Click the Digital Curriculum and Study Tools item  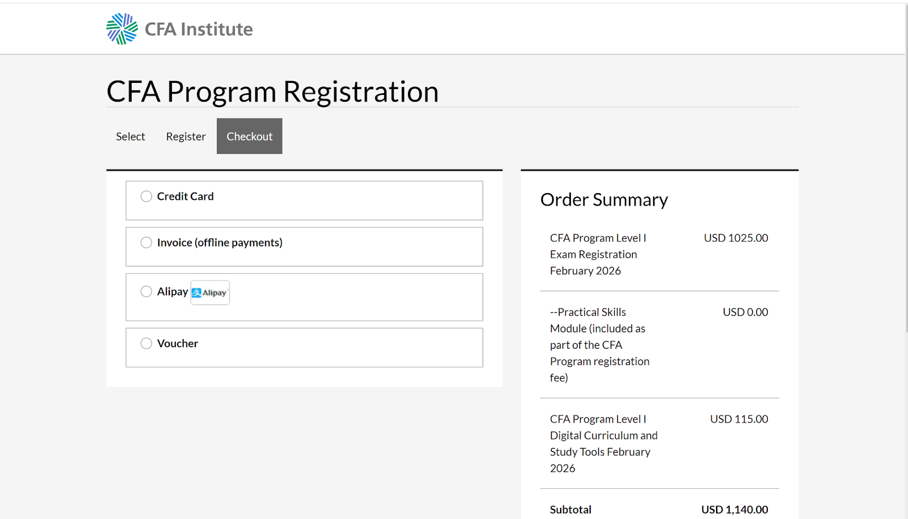pyautogui.click(x=604, y=443)
